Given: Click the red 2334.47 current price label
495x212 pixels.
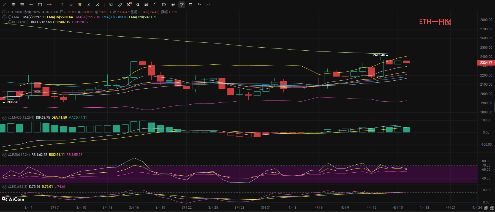Looking at the screenshot, I should pyautogui.click(x=486, y=63).
